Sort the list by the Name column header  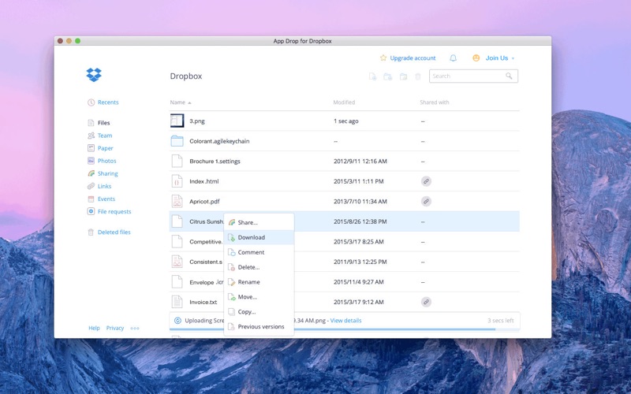[x=177, y=102]
